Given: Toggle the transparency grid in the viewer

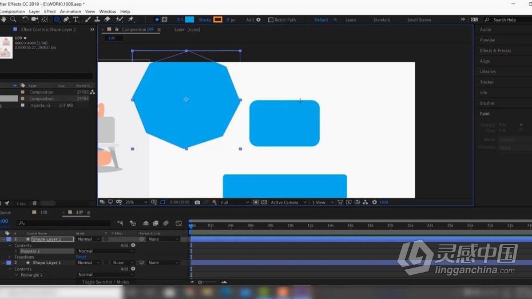Looking at the screenshot, I should pyautogui.click(x=264, y=202).
